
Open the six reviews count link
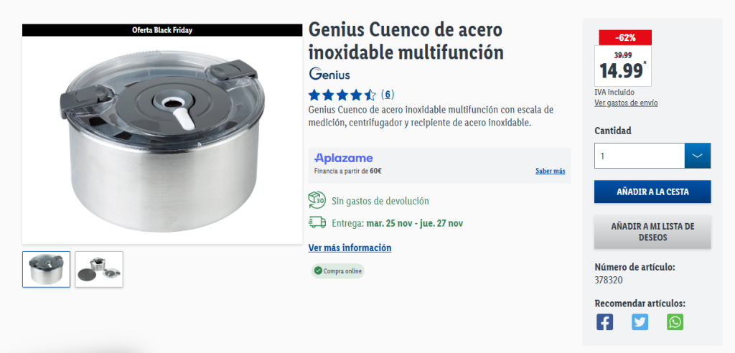(x=388, y=95)
